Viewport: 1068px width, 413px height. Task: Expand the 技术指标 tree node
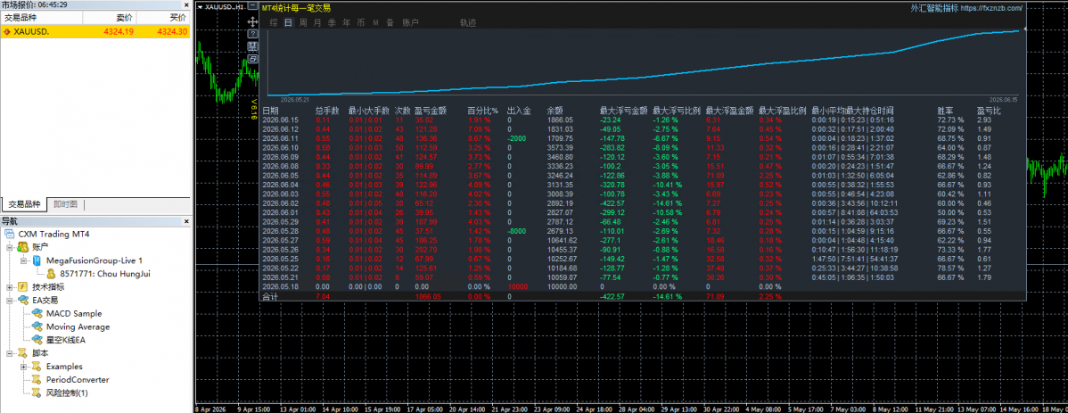[10, 287]
